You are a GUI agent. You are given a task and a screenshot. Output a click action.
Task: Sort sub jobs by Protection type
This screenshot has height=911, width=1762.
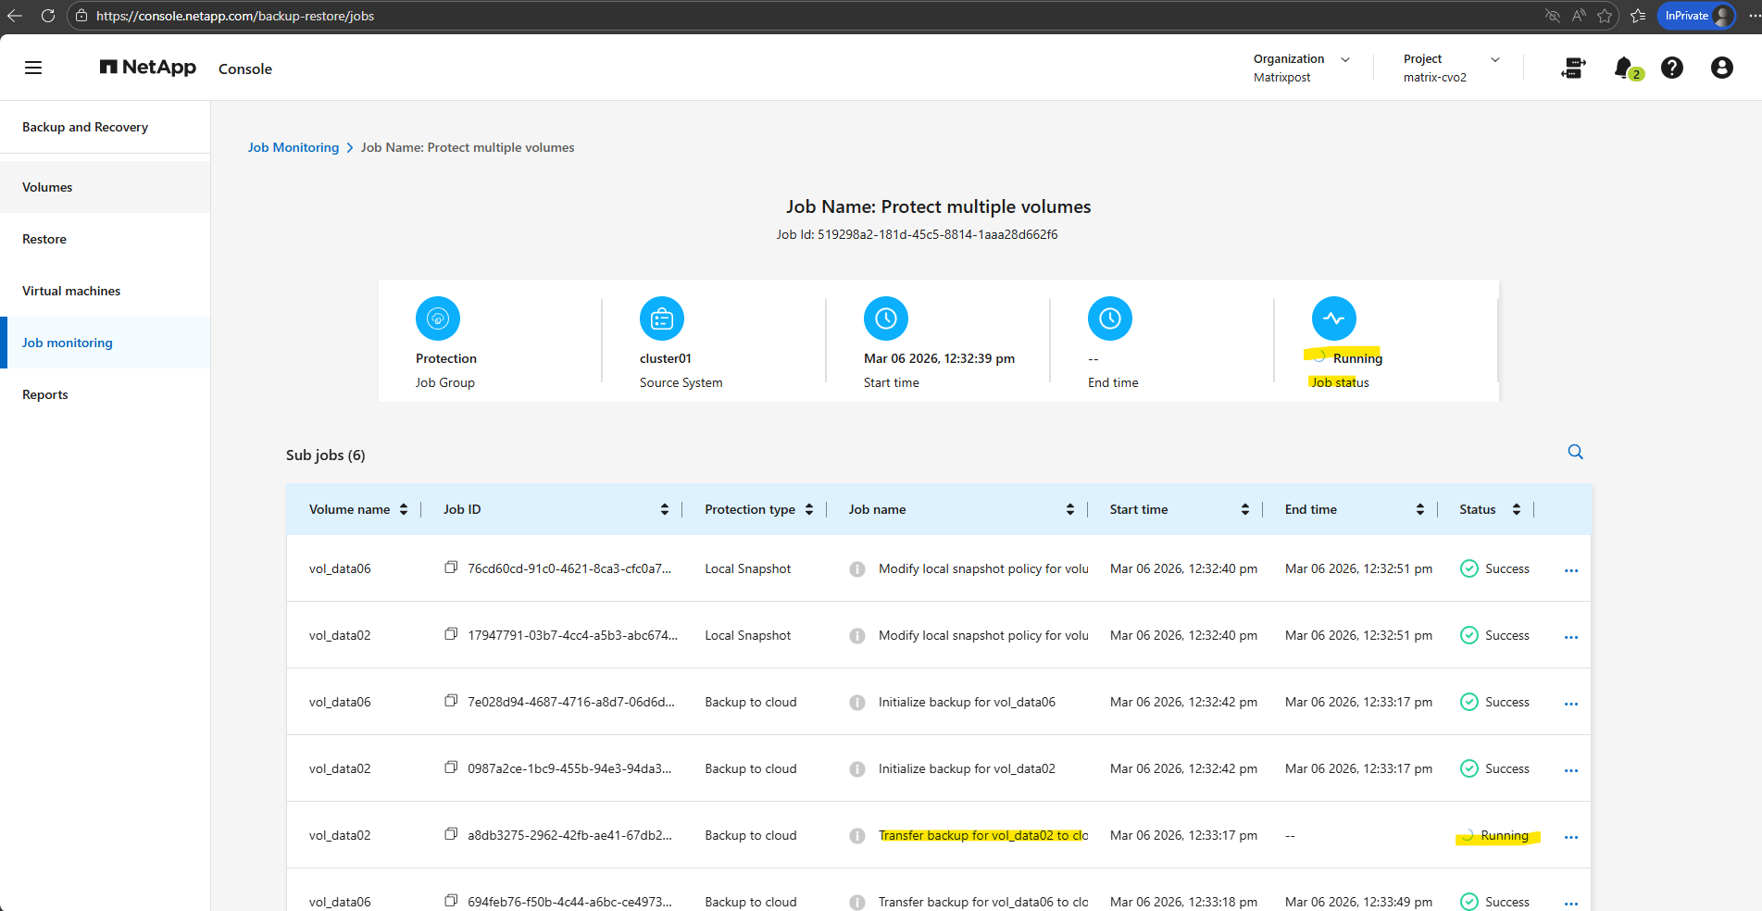(809, 509)
